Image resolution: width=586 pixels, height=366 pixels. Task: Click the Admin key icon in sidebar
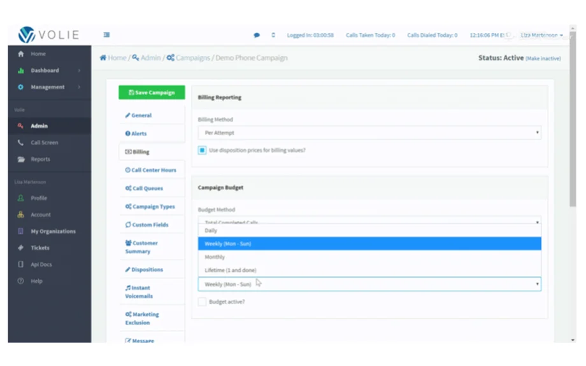pos(21,126)
